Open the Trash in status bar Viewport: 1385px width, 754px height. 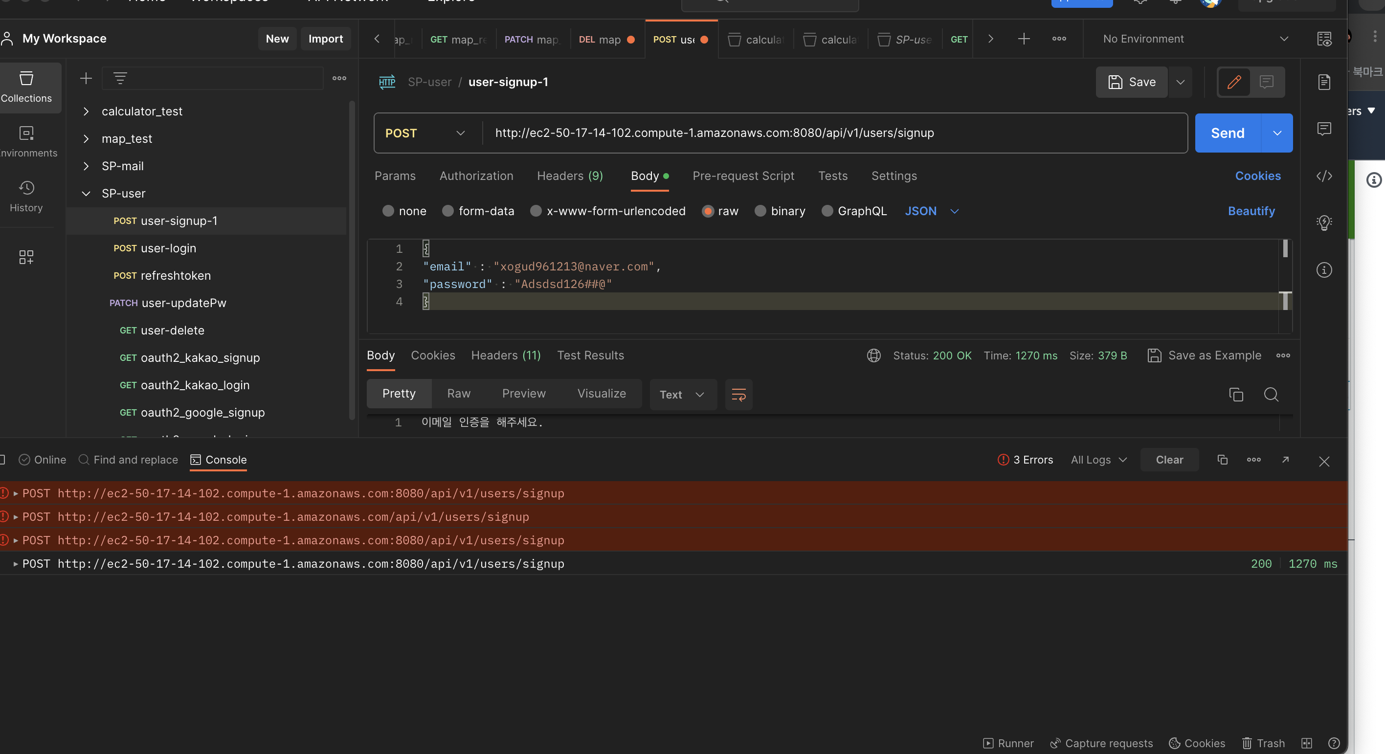(x=1263, y=743)
